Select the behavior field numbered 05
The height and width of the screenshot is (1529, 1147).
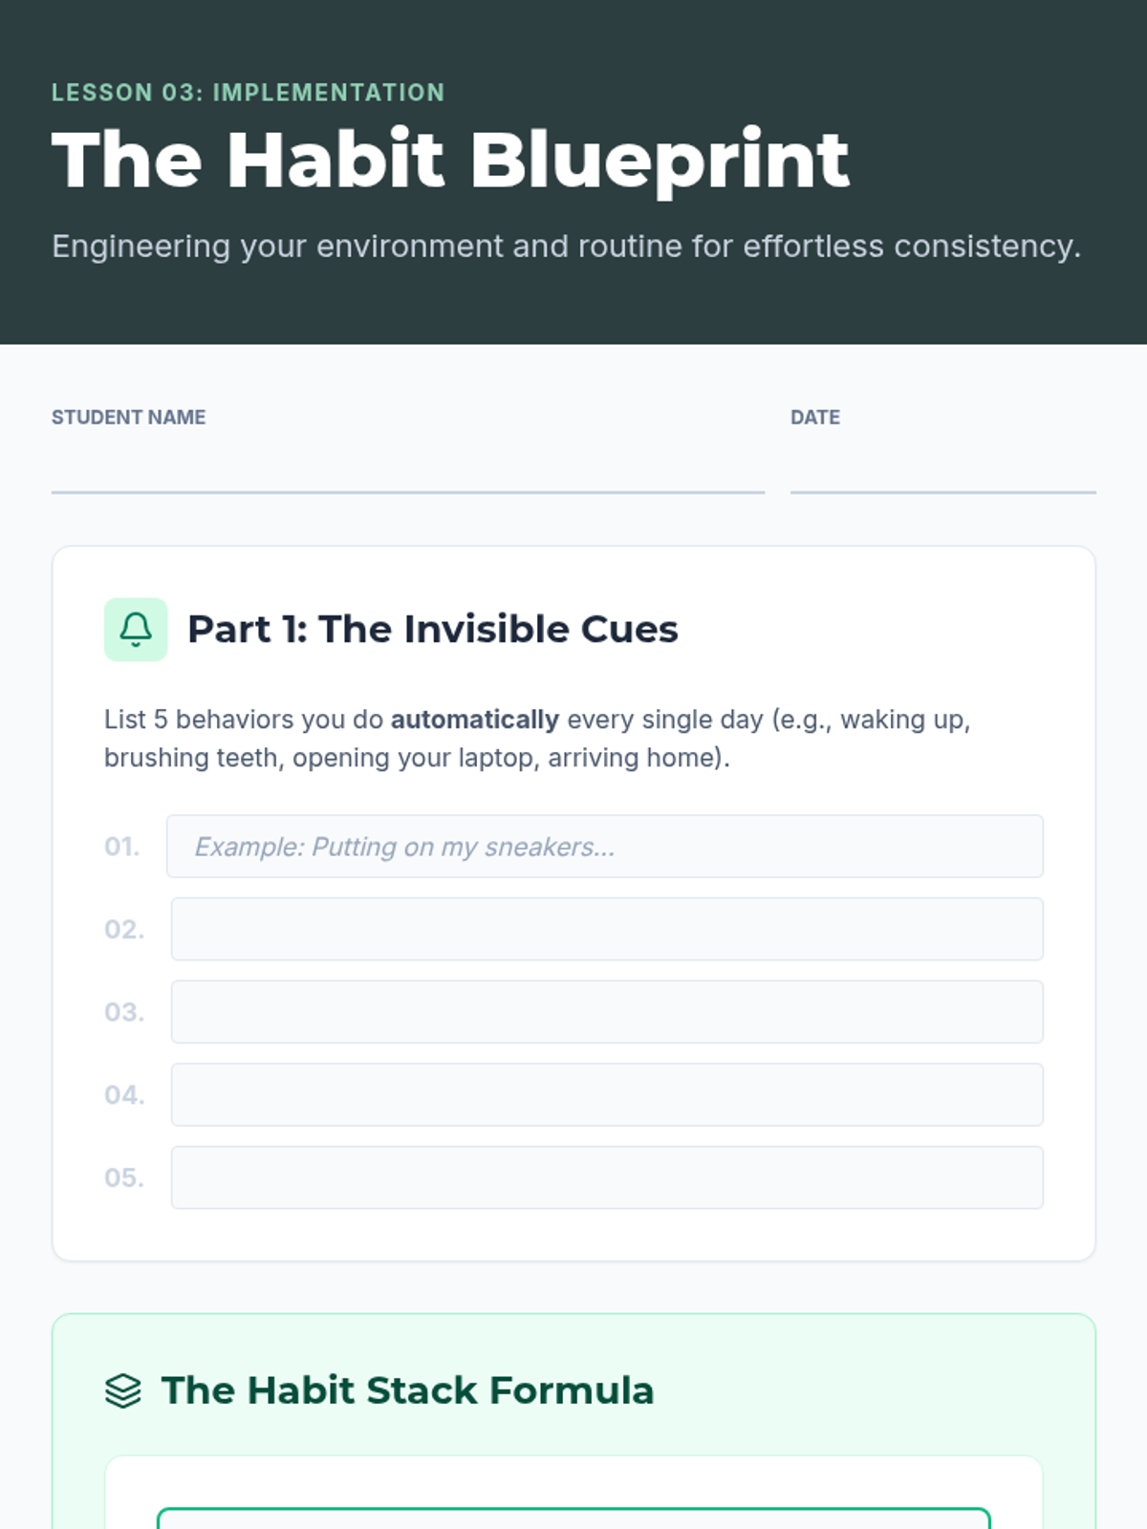click(x=607, y=1177)
